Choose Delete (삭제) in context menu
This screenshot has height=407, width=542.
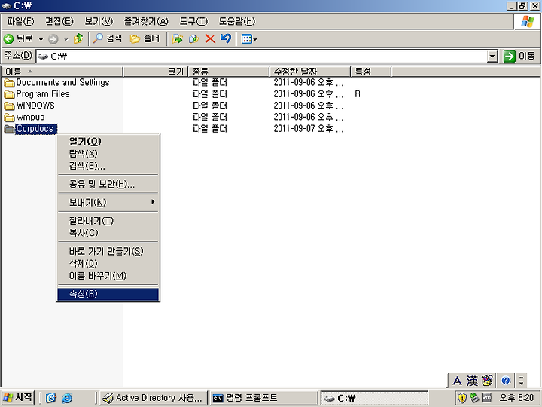[108, 264]
